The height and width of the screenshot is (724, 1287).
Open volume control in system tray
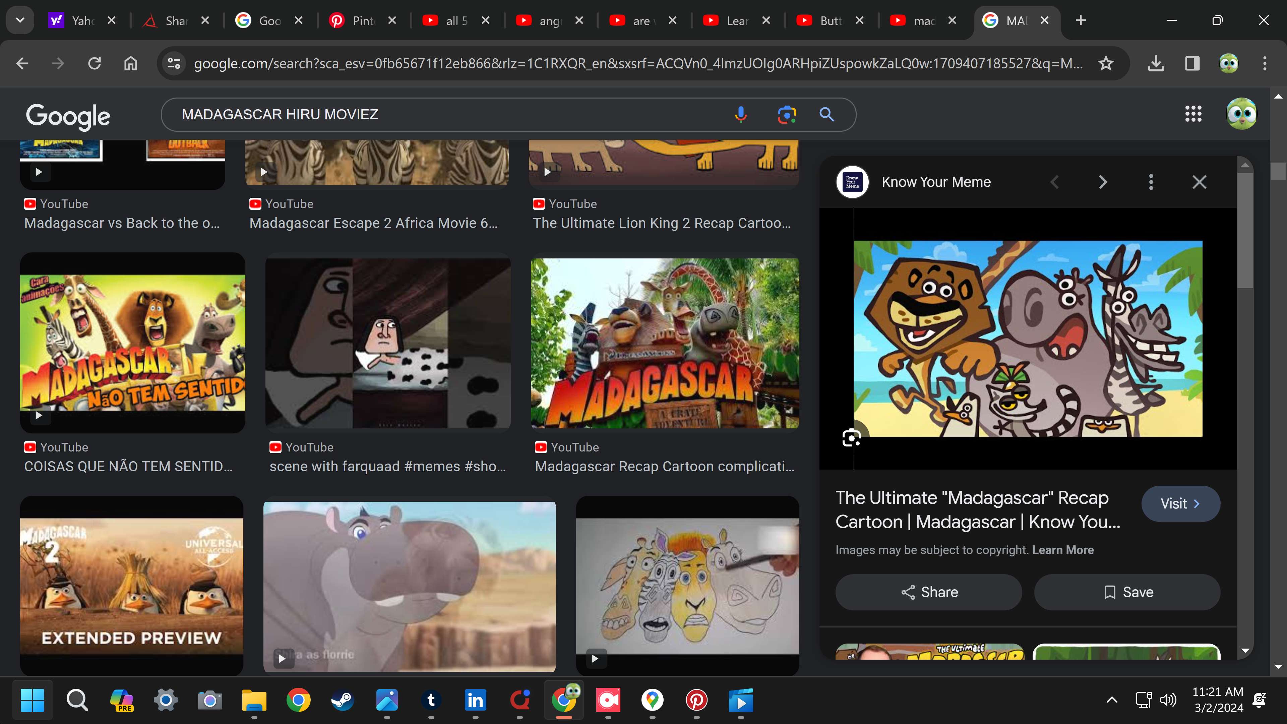(1168, 700)
